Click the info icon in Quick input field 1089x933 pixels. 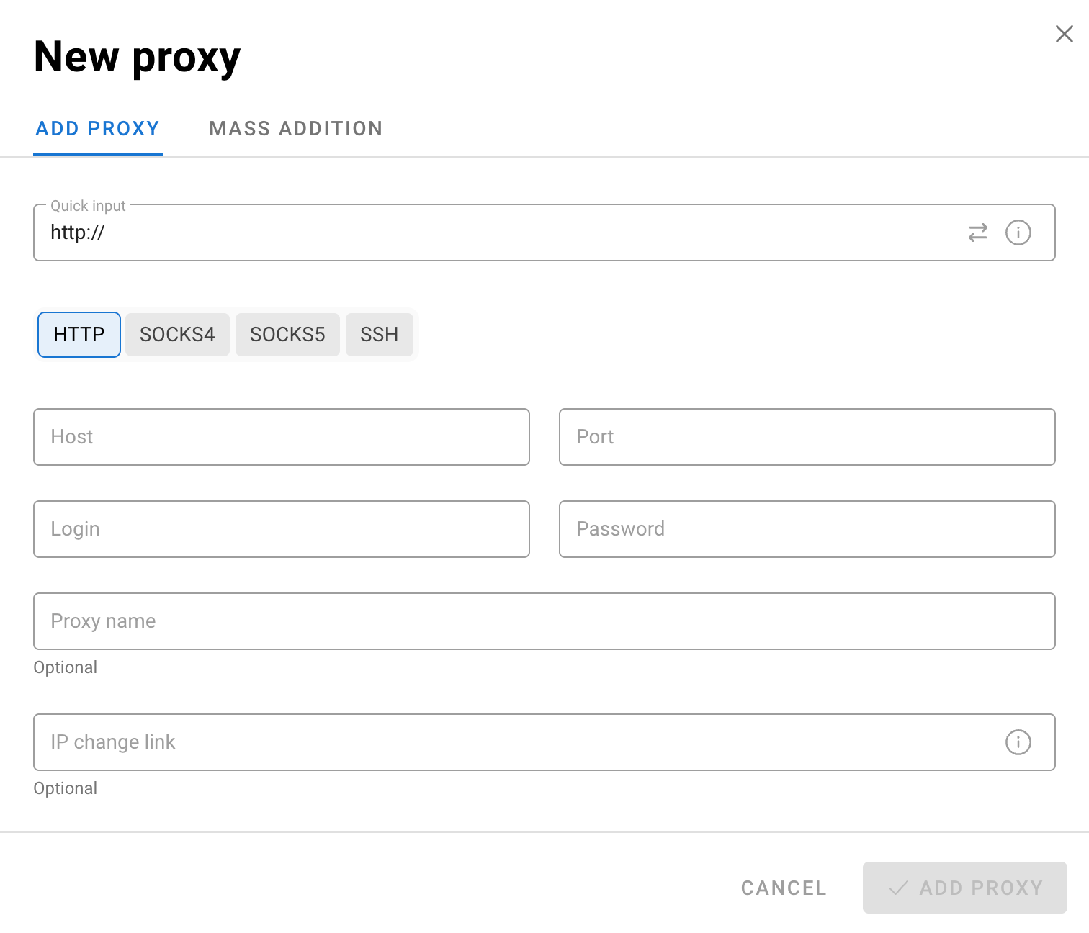(x=1018, y=233)
